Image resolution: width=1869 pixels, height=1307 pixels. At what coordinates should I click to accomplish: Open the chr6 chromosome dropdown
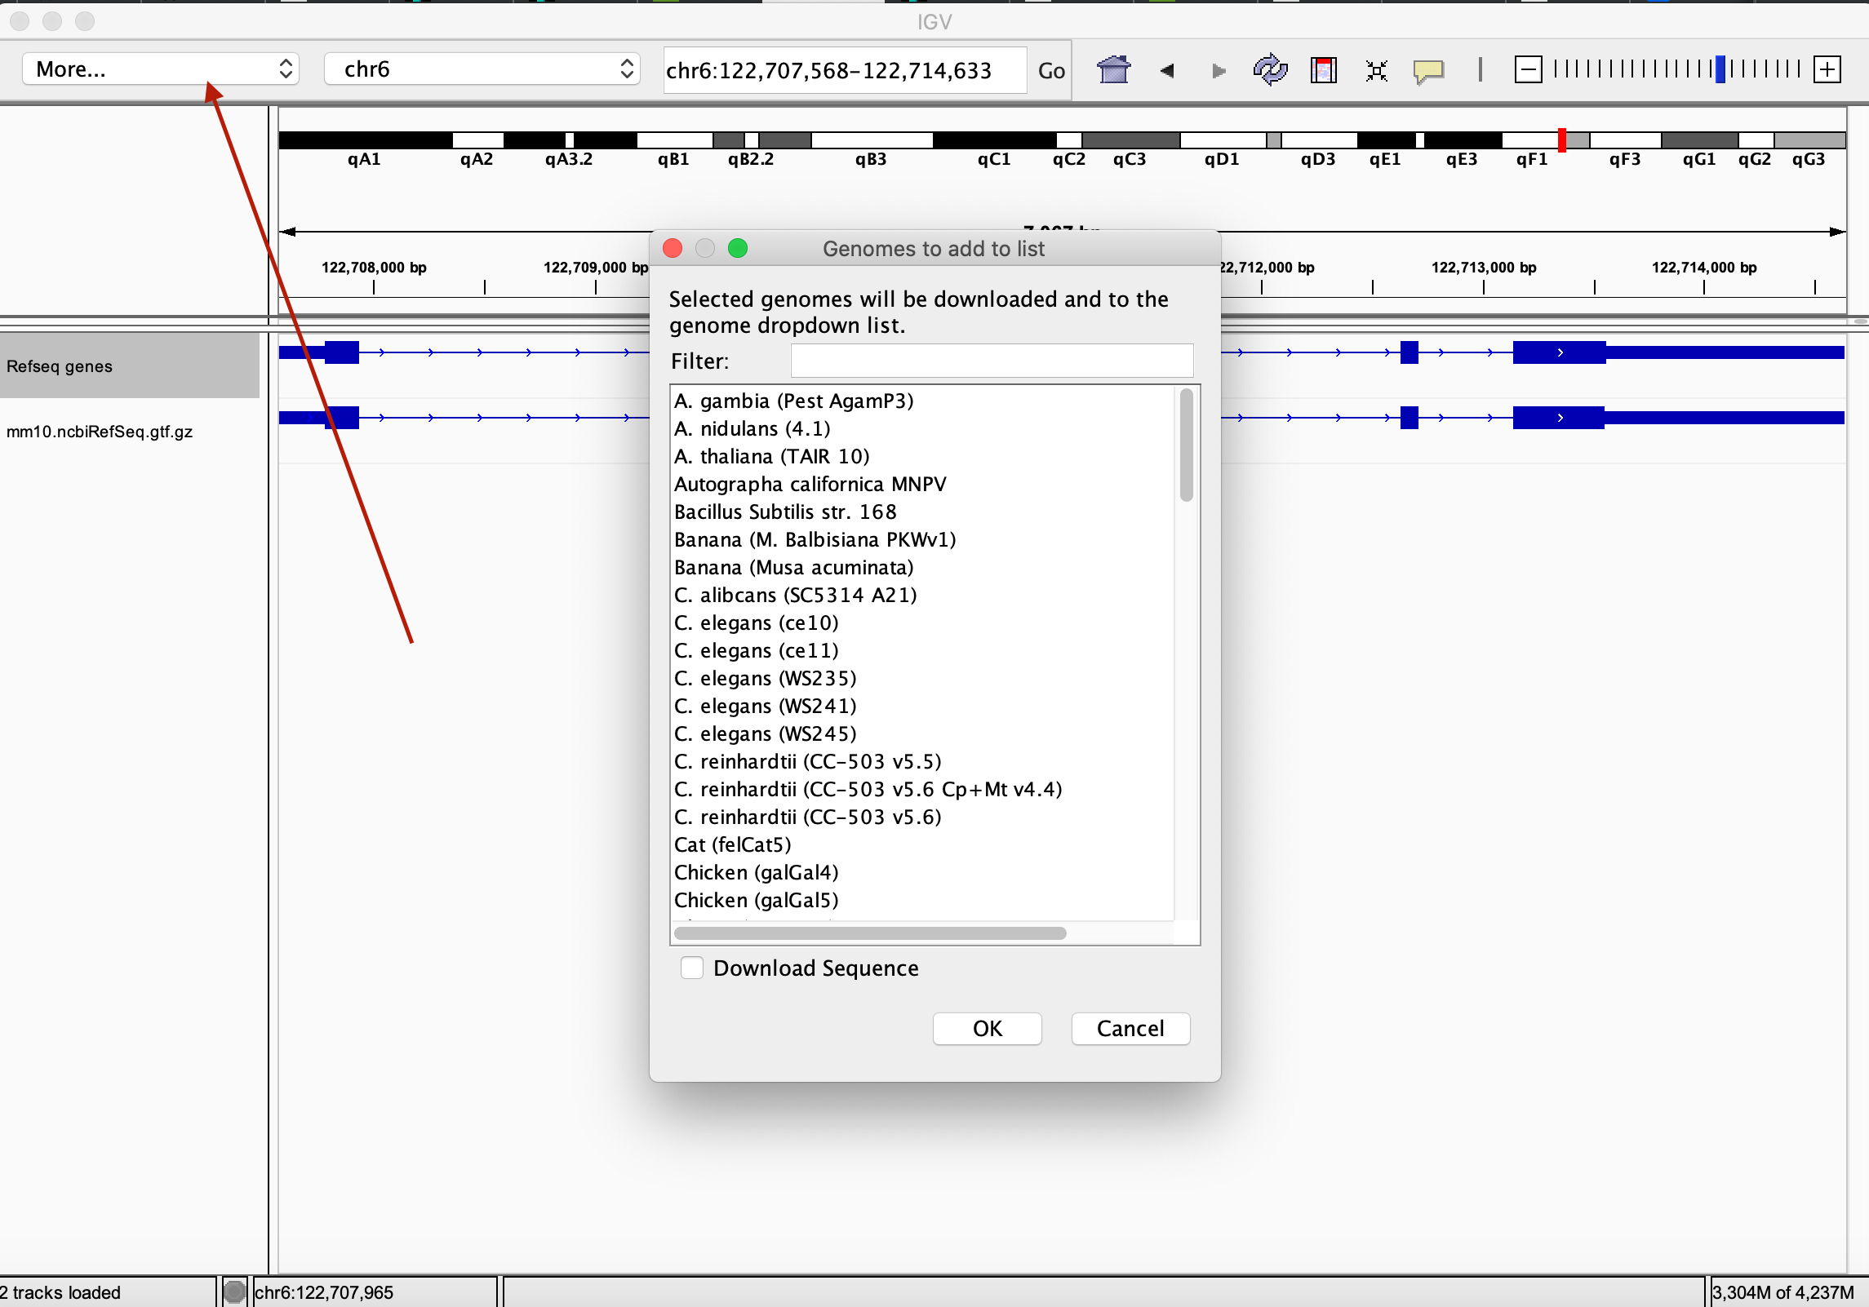coord(482,69)
